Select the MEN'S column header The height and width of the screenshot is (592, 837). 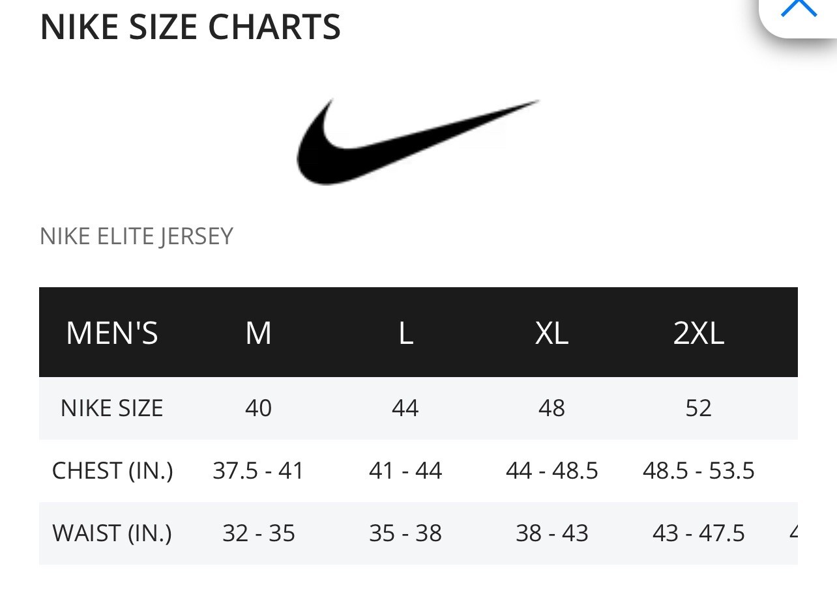(x=112, y=333)
